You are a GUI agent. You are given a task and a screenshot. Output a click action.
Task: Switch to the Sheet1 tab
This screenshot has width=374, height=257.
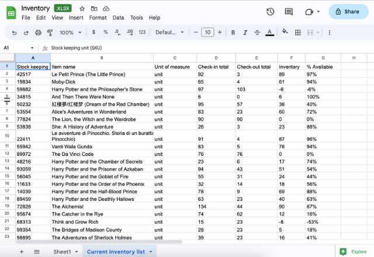(62, 252)
